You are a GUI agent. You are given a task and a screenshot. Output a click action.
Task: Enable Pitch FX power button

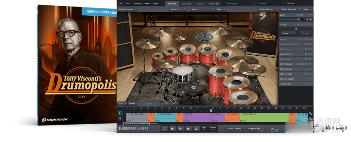[306, 49]
